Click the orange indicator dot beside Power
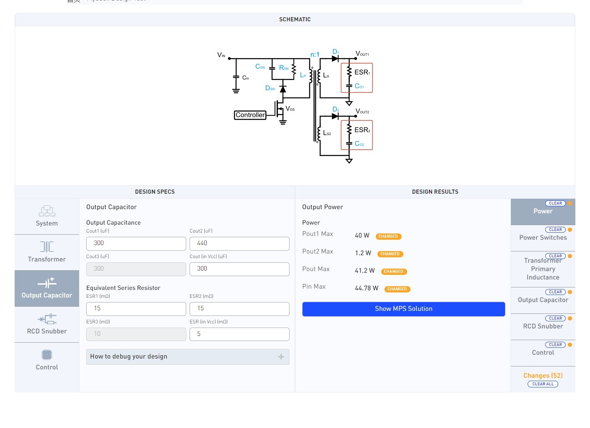Screen dimensions: 590x428 point(569,203)
